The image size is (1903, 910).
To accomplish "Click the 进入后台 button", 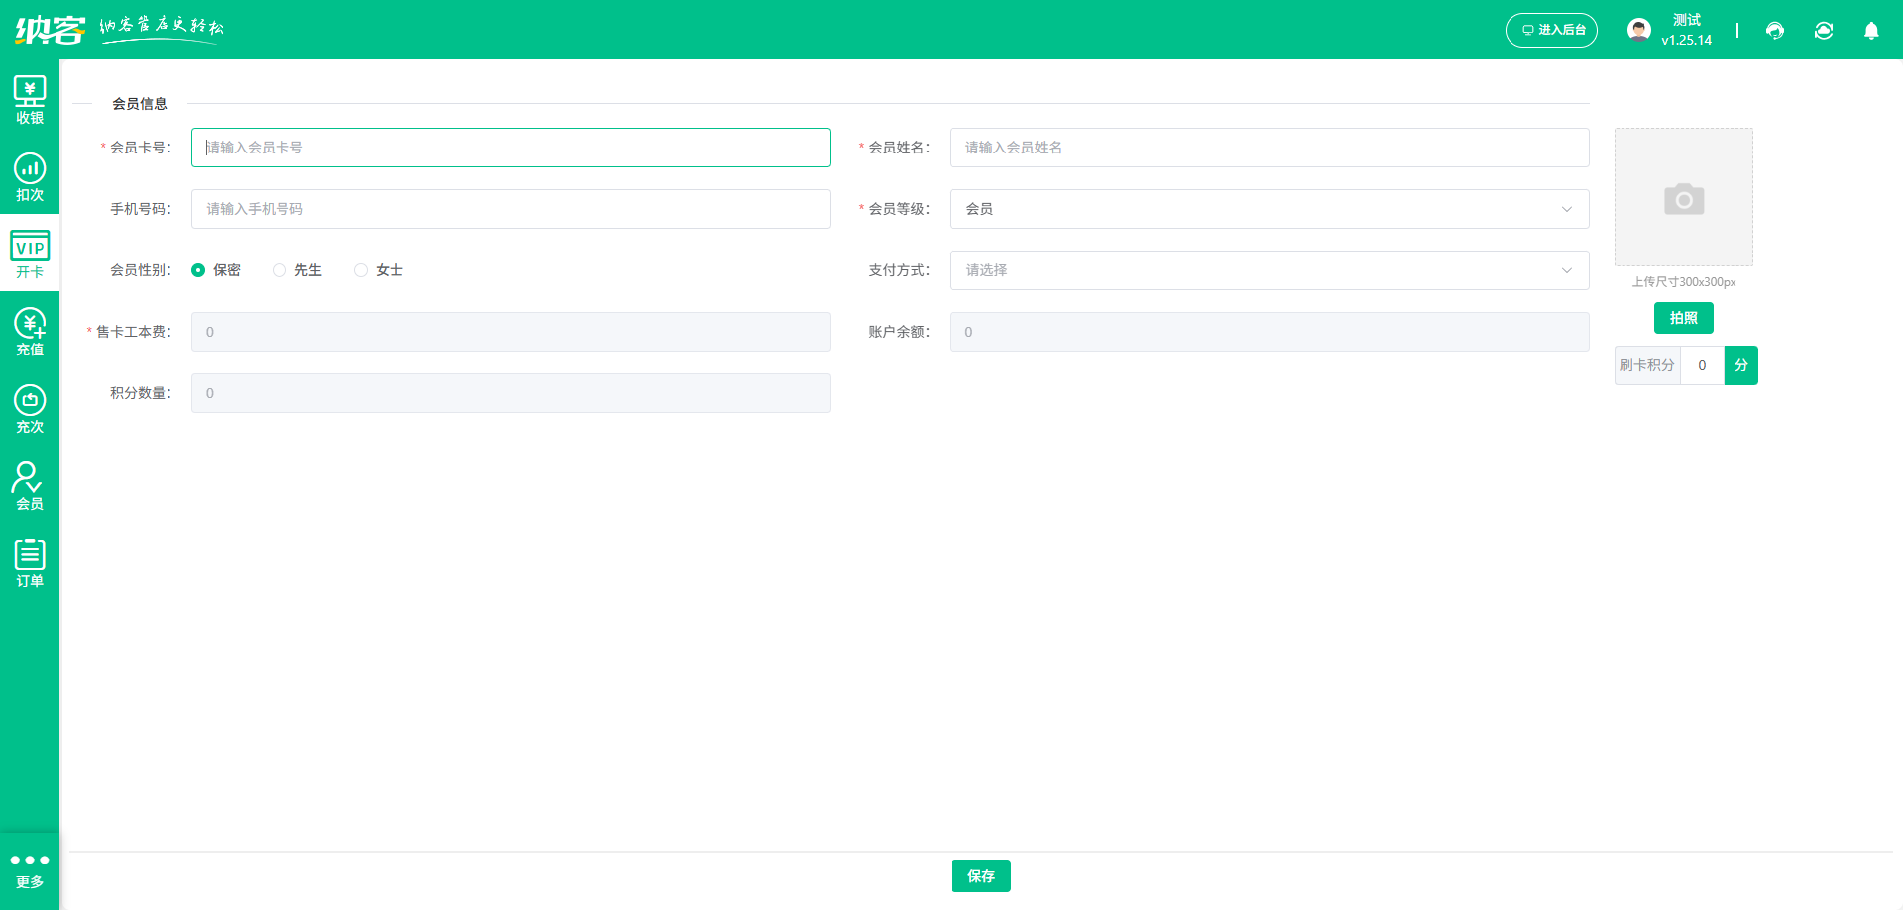I will [x=1551, y=30].
